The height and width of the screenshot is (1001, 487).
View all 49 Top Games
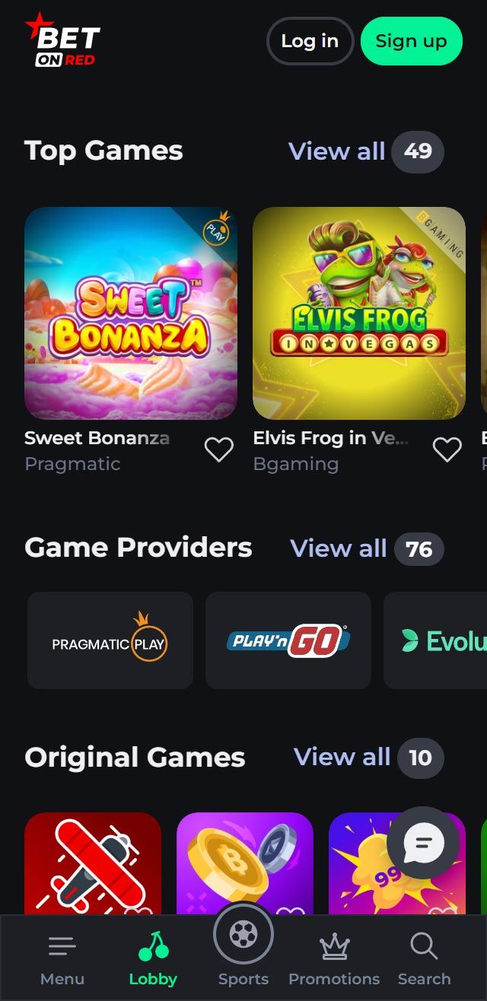[365, 151]
